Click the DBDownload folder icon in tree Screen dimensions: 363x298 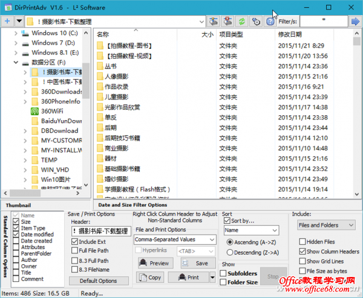point(34,131)
